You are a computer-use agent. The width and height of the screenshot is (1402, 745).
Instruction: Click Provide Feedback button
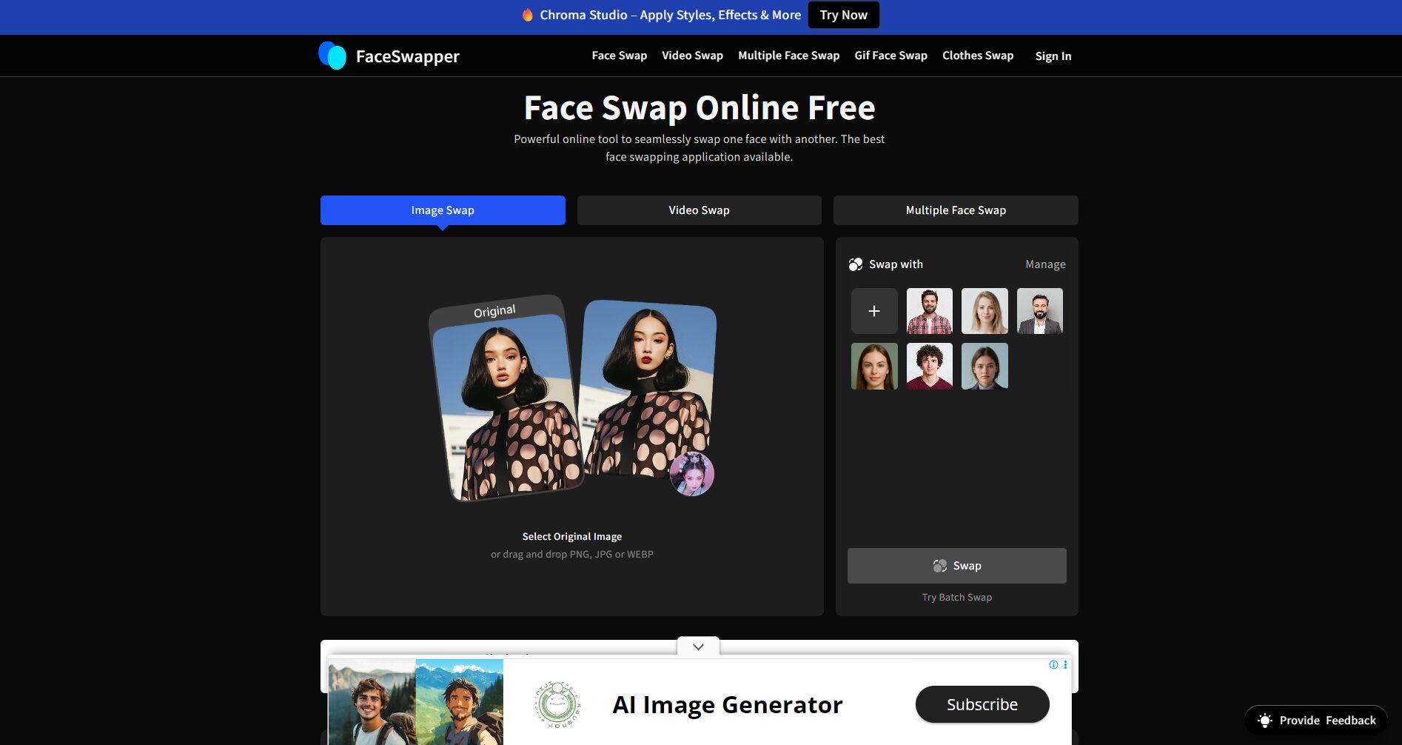tap(1316, 721)
